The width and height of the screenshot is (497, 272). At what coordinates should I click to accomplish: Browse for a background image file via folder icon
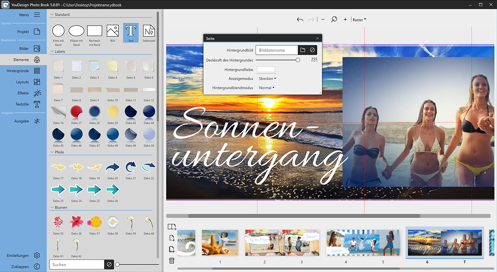(x=303, y=50)
